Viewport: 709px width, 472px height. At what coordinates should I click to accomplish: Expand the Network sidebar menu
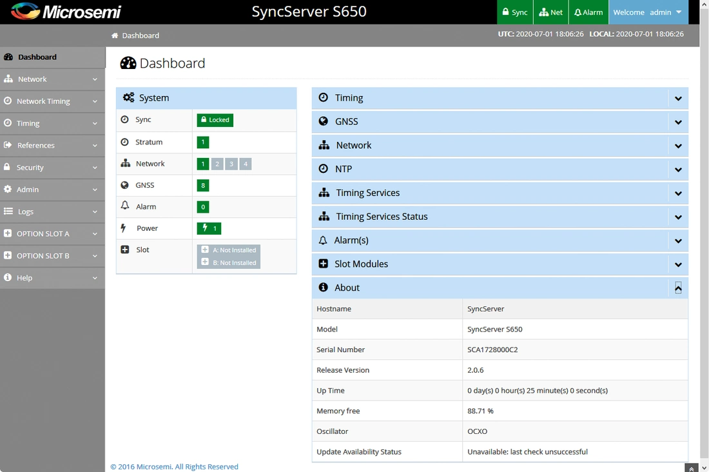pyautogui.click(x=52, y=79)
